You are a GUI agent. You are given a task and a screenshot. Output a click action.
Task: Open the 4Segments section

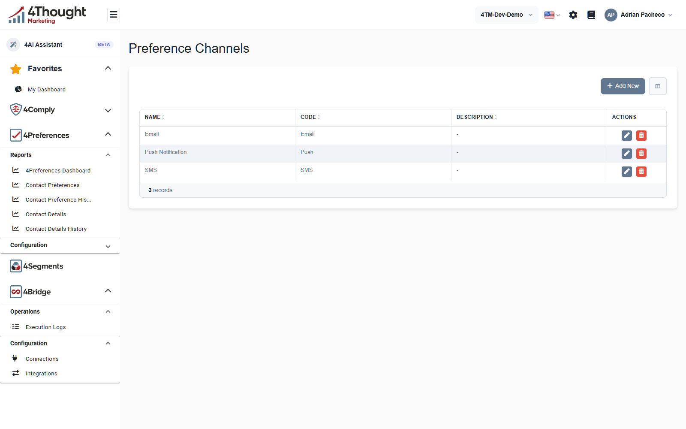pyautogui.click(x=43, y=266)
